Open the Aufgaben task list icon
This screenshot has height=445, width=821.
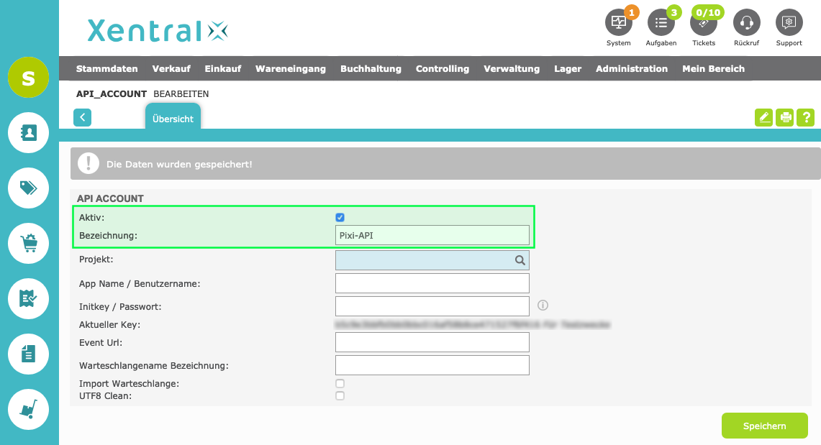pyautogui.click(x=661, y=22)
